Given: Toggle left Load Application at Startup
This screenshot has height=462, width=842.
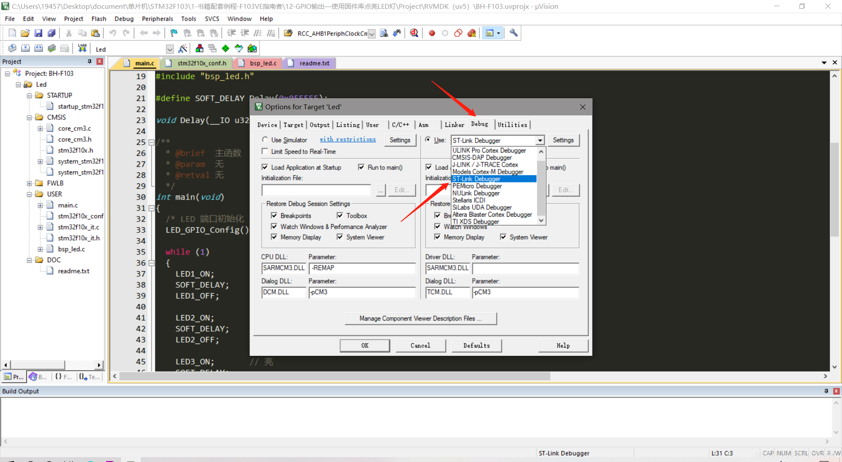Looking at the screenshot, I should [x=265, y=167].
